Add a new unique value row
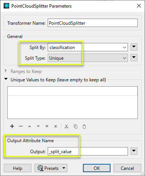The image size is (145, 176). click(x=12, y=126)
